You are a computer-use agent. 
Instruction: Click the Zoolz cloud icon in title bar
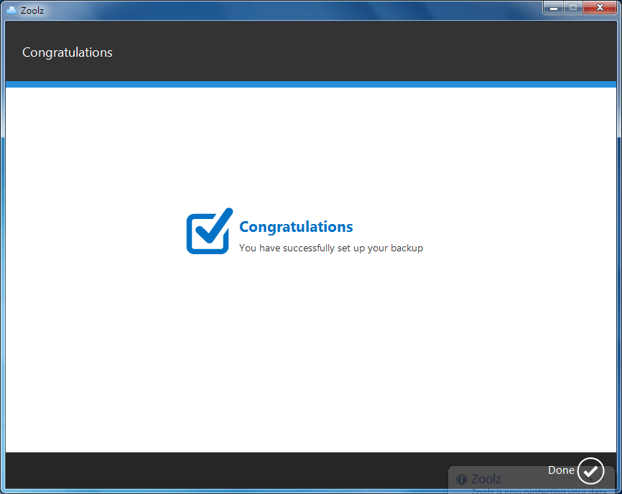[x=11, y=10]
